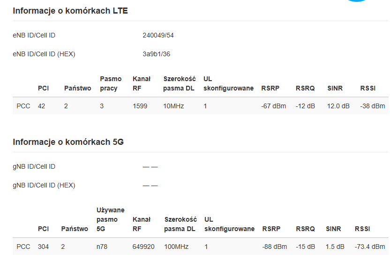Select the hex value 3a9b1/36
390x262 pixels.
[156, 54]
